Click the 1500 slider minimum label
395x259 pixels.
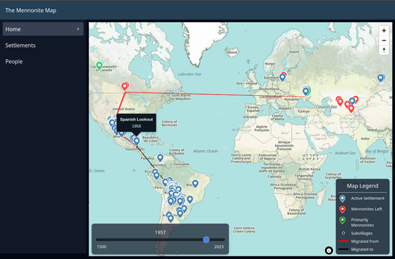pos(101,246)
